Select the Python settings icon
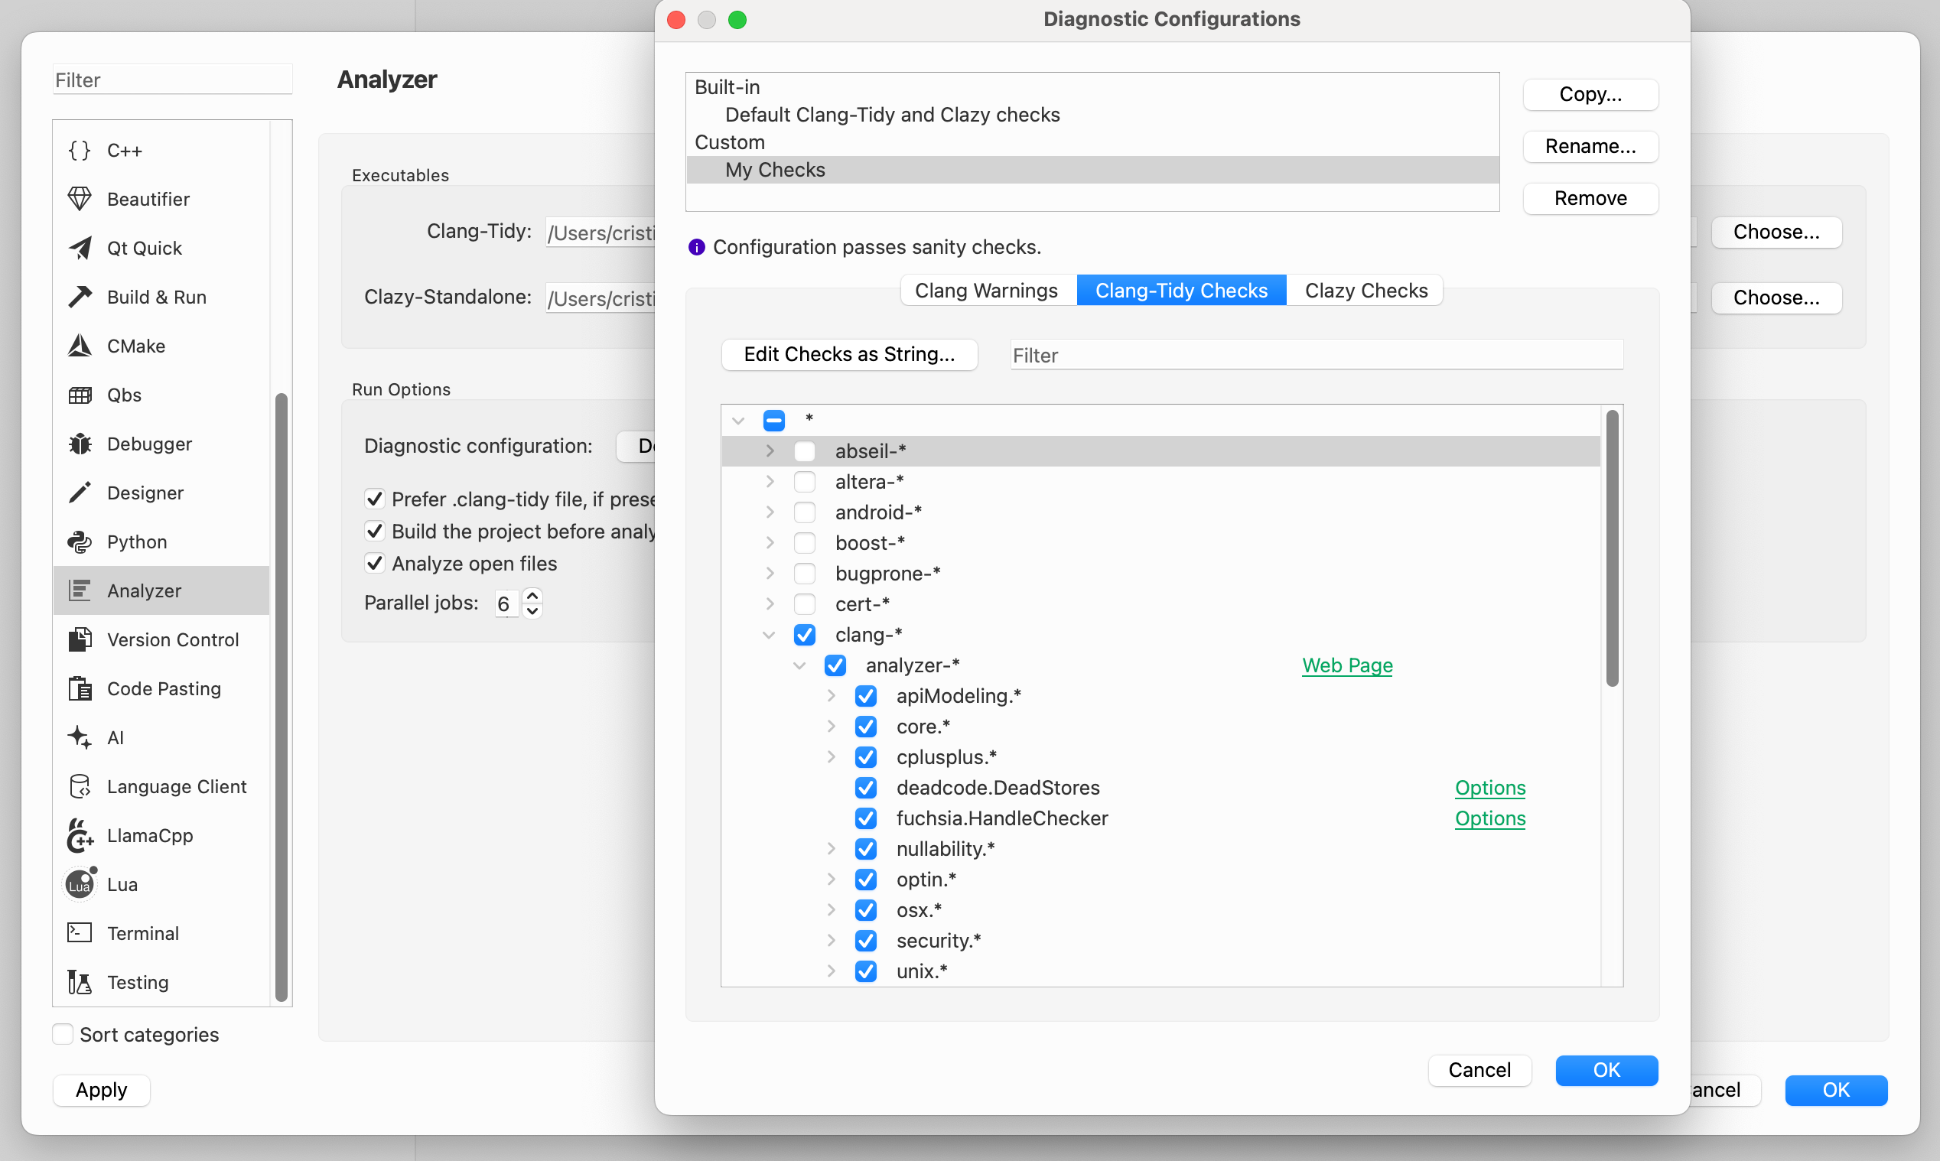 point(80,541)
